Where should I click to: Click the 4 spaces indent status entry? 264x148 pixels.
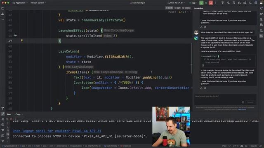tap(253, 146)
